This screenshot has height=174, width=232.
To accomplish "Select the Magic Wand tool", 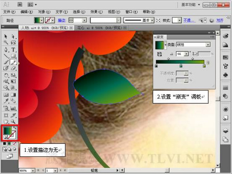I will click(6, 42).
